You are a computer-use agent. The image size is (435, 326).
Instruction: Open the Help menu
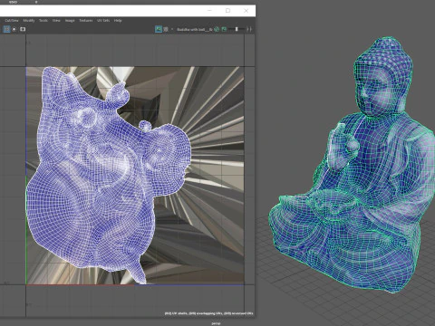pyautogui.click(x=118, y=21)
